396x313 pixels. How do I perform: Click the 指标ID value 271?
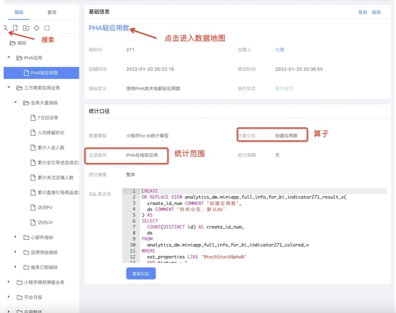[x=130, y=50]
